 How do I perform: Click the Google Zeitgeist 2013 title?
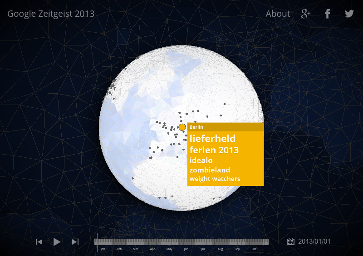click(x=51, y=14)
